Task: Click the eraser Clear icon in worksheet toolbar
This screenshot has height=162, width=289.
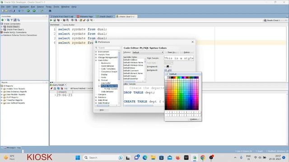Action: [84, 20]
